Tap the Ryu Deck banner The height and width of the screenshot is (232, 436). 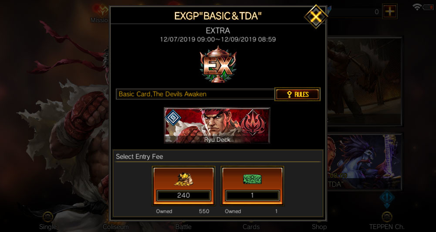coord(217,126)
